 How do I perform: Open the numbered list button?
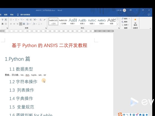click(x=16, y=20)
